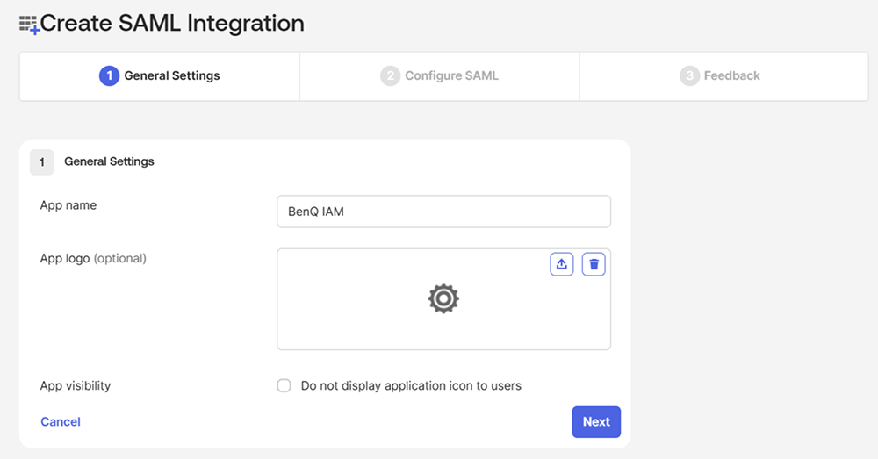Go to the Feedback step tab
The height and width of the screenshot is (459, 878).
point(724,76)
